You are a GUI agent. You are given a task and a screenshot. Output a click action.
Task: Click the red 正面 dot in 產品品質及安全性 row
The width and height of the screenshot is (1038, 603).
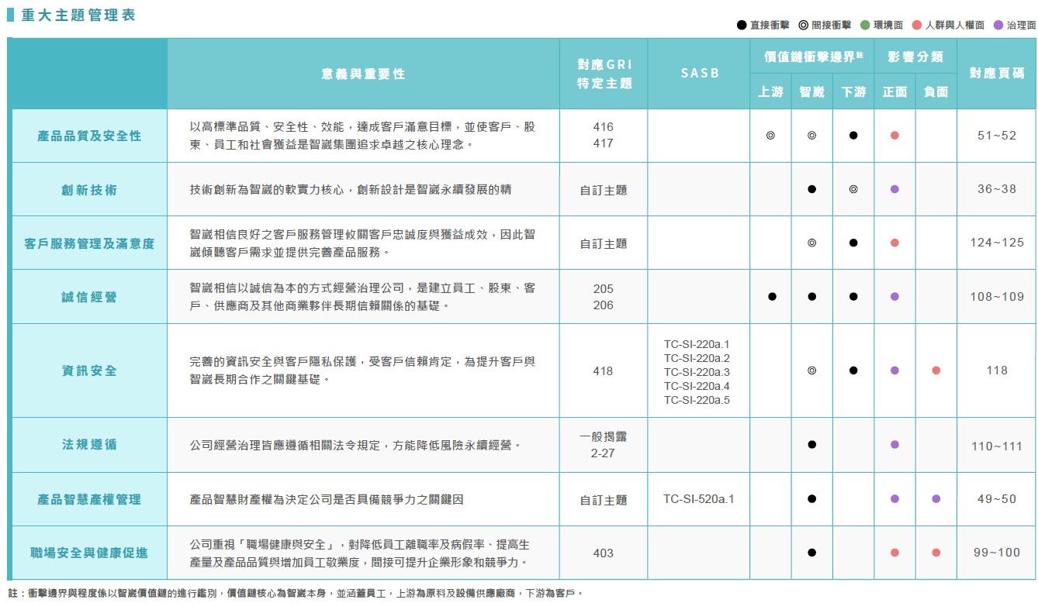(894, 135)
